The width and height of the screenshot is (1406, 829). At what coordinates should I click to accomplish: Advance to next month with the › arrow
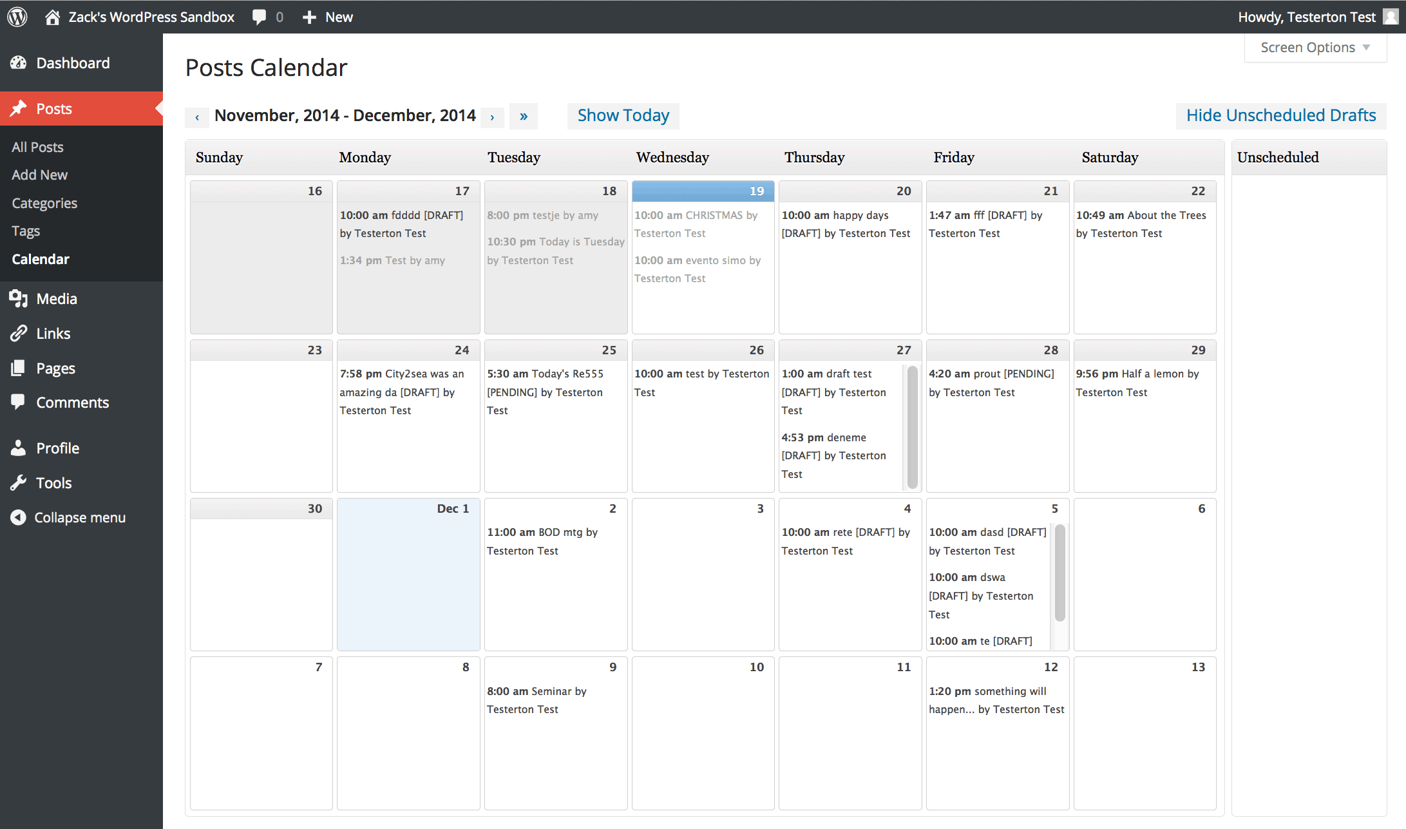pyautogui.click(x=492, y=117)
